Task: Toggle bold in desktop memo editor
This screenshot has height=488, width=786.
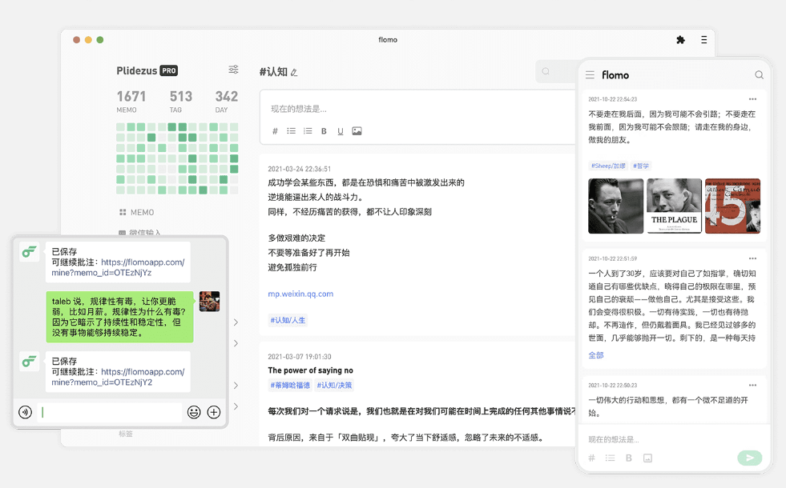Action: pyautogui.click(x=324, y=131)
